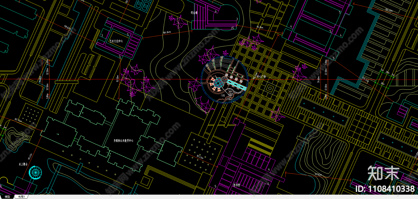Select the cyan circular water stage symbol
The image size is (418, 199).
click(x=35, y=172)
